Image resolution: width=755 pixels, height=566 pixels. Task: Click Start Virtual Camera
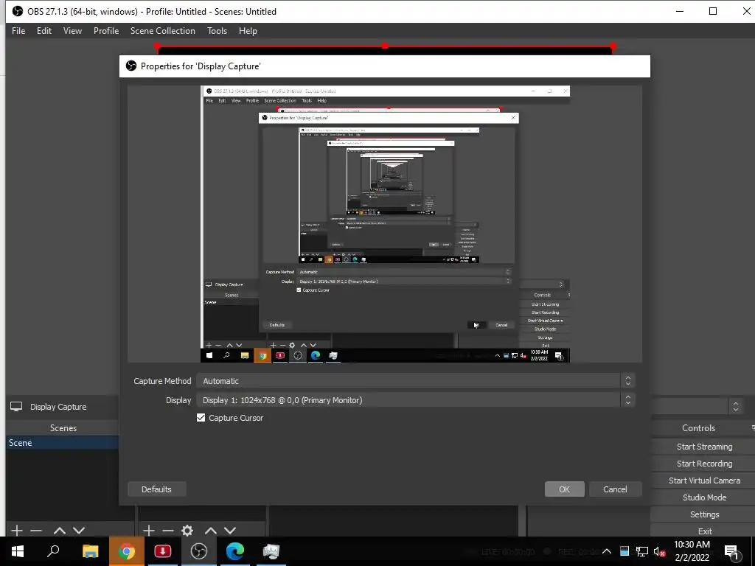pos(704,481)
